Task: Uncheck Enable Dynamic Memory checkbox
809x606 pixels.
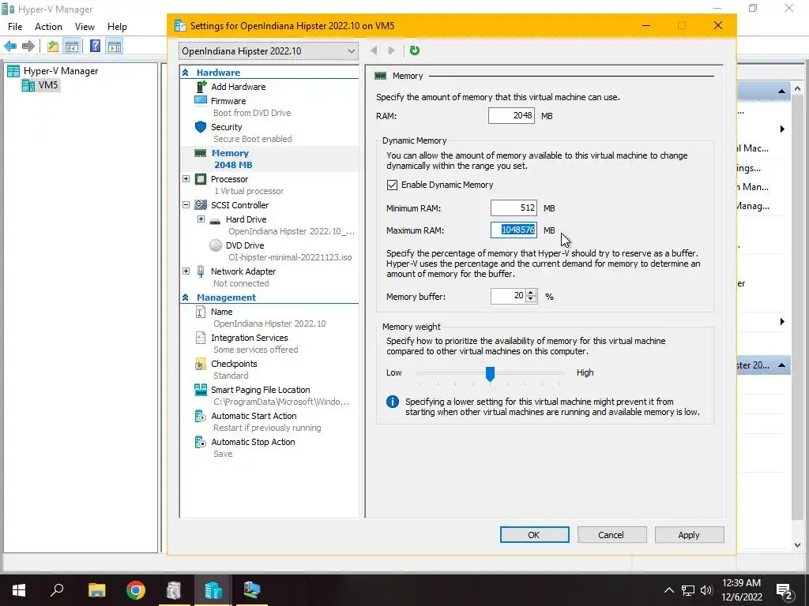Action: pyautogui.click(x=392, y=185)
